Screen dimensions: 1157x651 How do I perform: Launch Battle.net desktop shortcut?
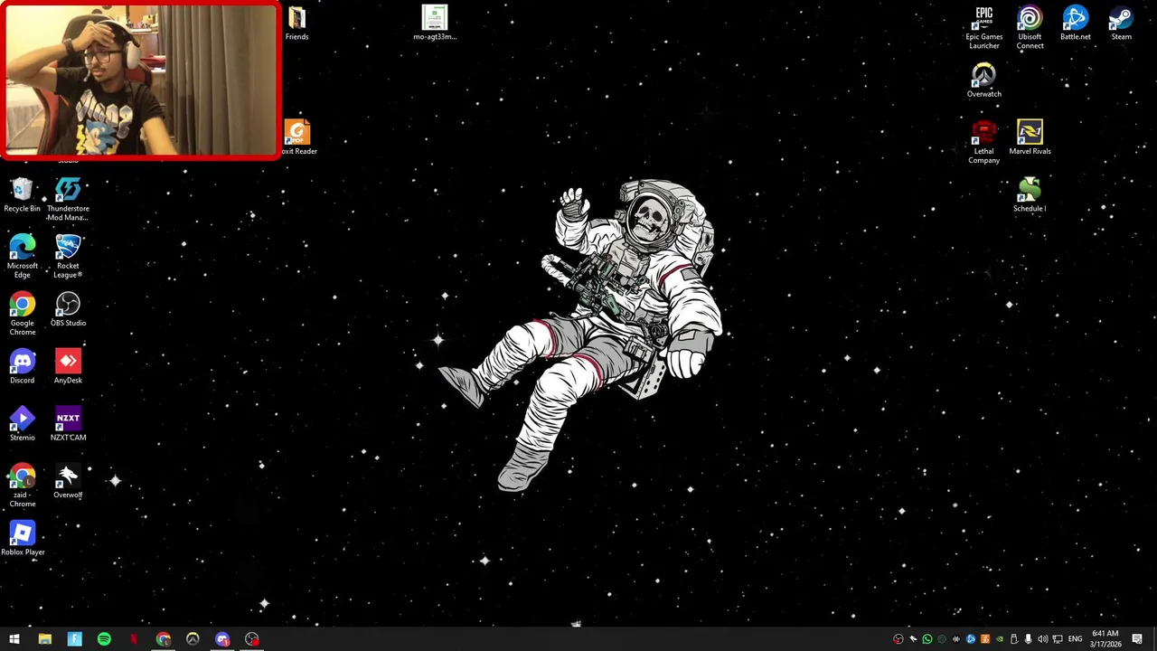(1076, 24)
